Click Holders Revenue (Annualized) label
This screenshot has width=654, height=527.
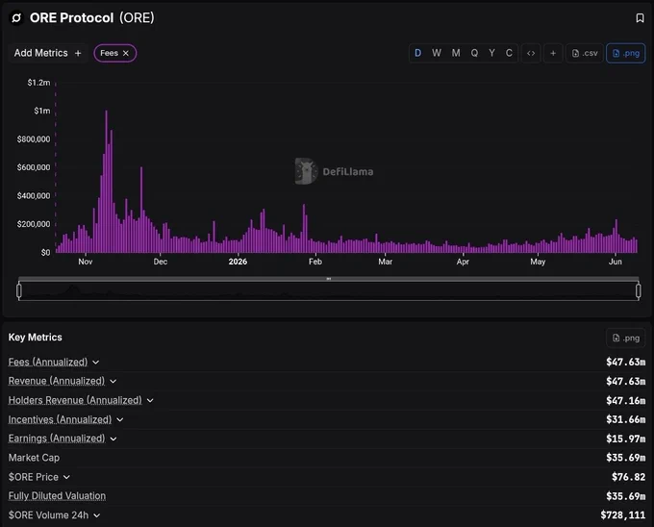tap(75, 400)
